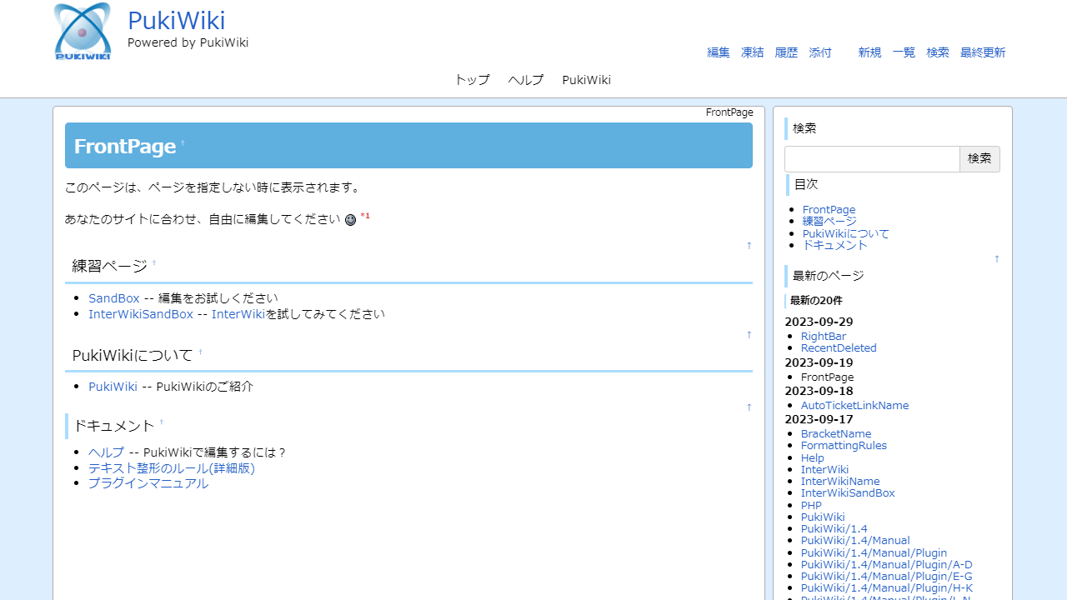
Task: Click up arrow above 練習ページ section
Action: [749, 245]
